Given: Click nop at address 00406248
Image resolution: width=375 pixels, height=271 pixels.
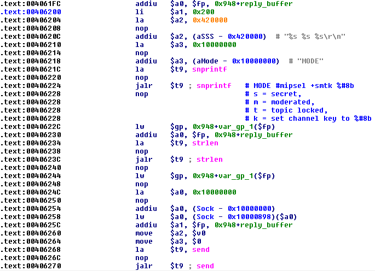Looking at the screenshot, I should pos(142,184).
